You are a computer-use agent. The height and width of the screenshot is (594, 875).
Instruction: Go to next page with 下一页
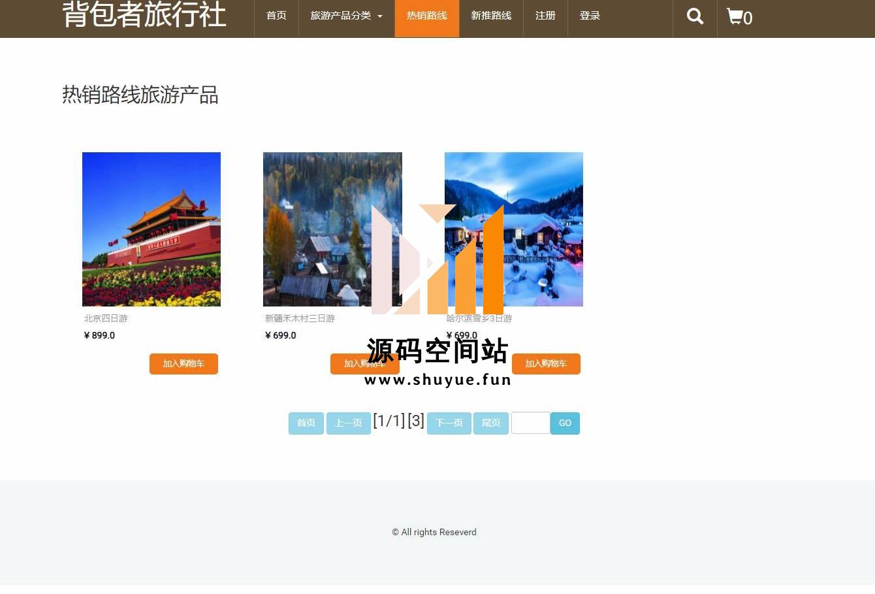coord(449,423)
